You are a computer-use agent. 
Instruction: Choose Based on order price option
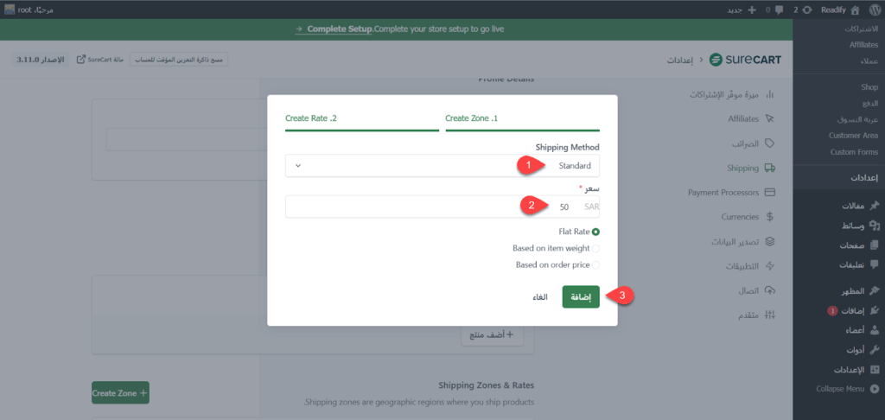point(595,265)
